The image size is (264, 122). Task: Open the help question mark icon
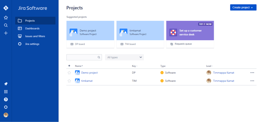6,99
